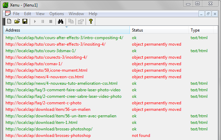Click text/html type for cours-3dsmax-1 row
Screen dimensions: 221x140
tap(199, 51)
